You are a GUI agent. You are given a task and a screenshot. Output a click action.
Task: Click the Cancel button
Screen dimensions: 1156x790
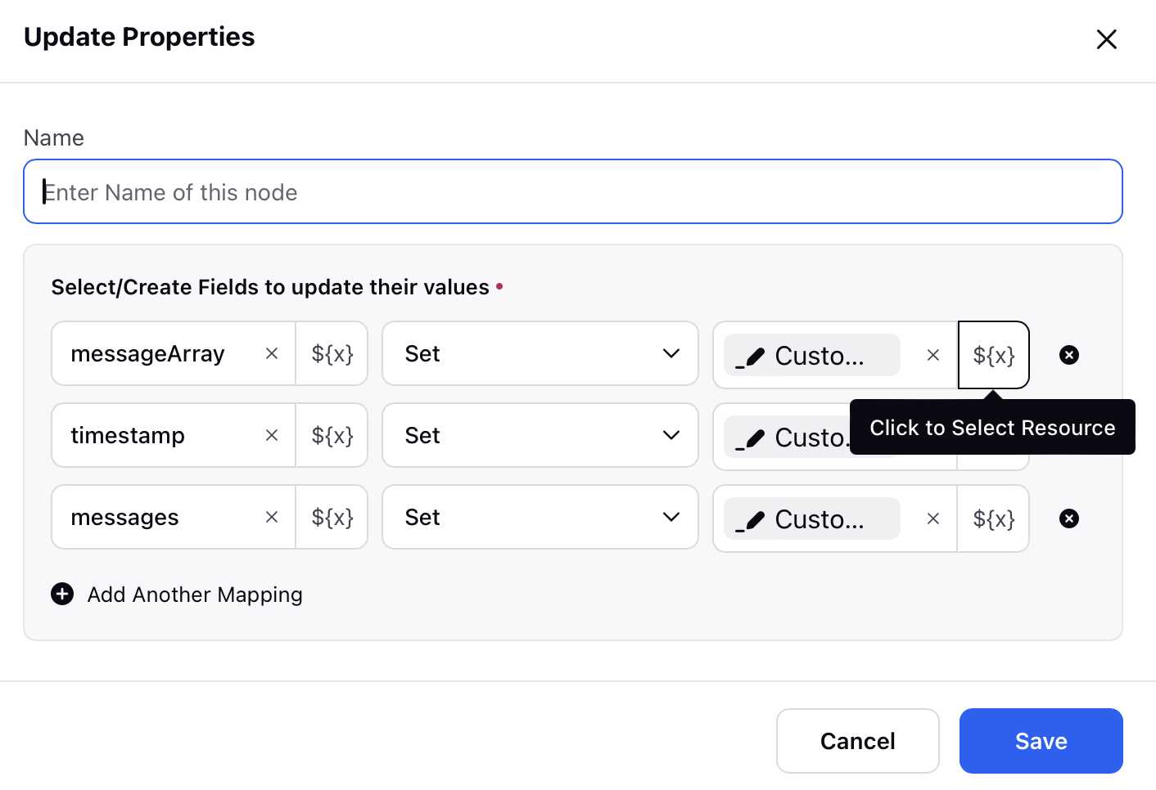[x=857, y=741]
